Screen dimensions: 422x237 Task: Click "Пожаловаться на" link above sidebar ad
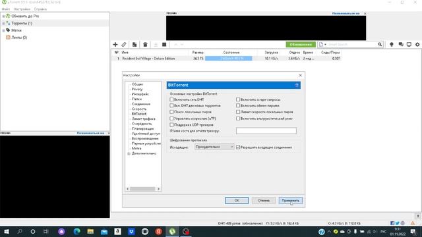90,133
